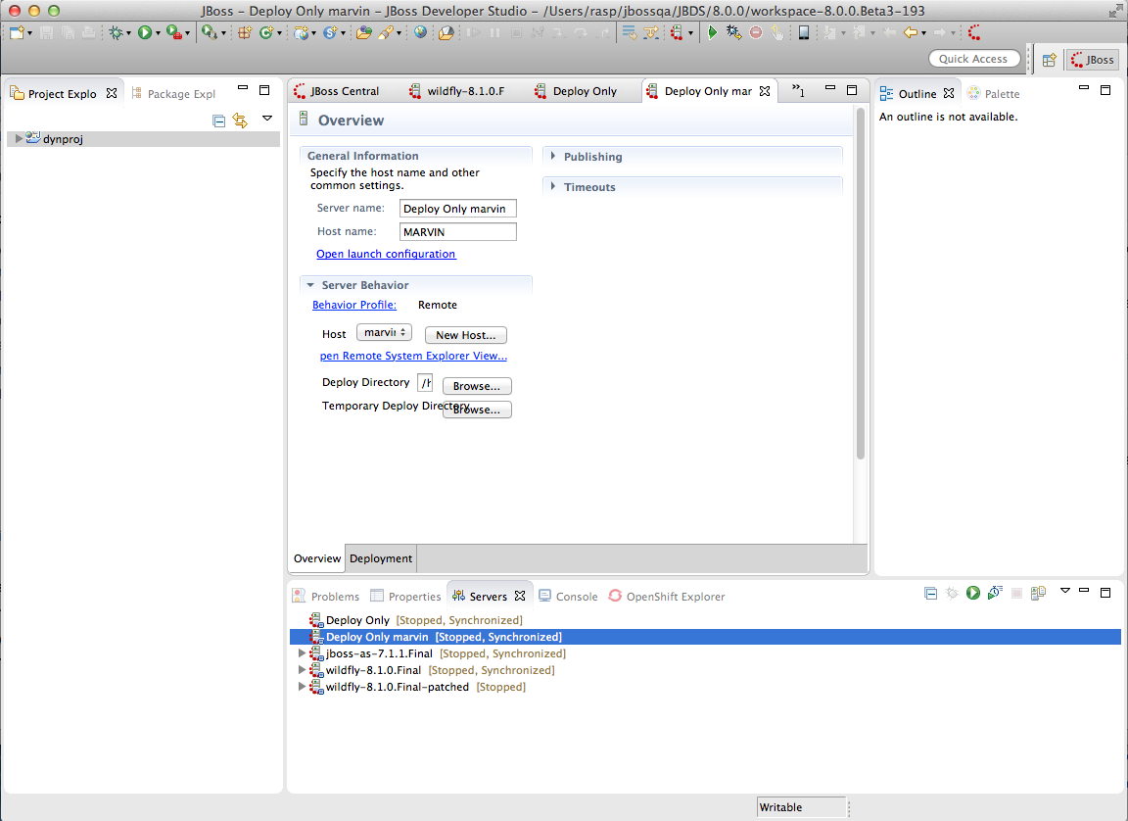This screenshot has width=1128, height=821.
Task: Open the Properties view tab
Action: pyautogui.click(x=405, y=596)
